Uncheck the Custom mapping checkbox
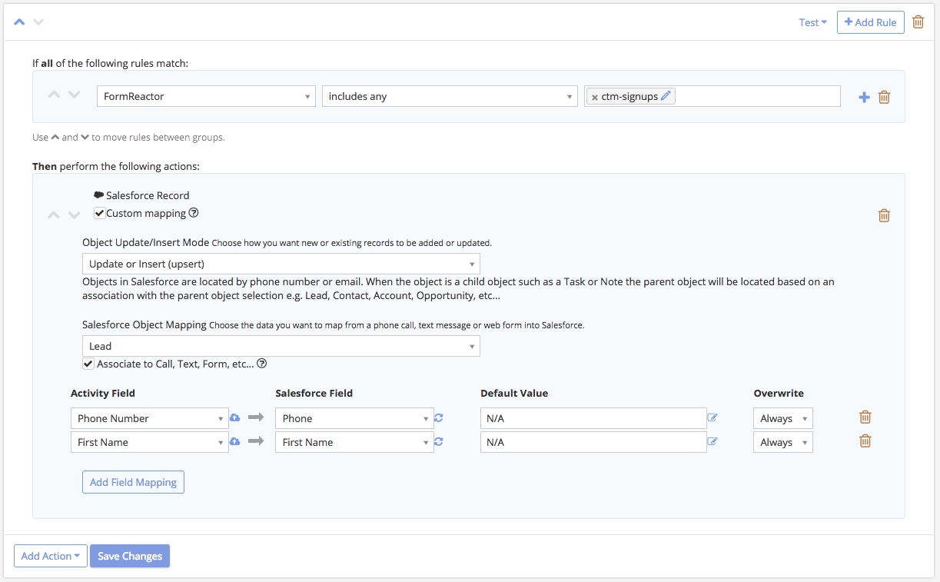The width and height of the screenshot is (940, 582). click(x=99, y=213)
